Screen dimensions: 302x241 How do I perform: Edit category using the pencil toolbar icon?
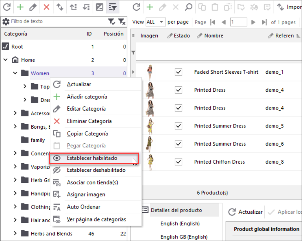[x=33, y=7]
